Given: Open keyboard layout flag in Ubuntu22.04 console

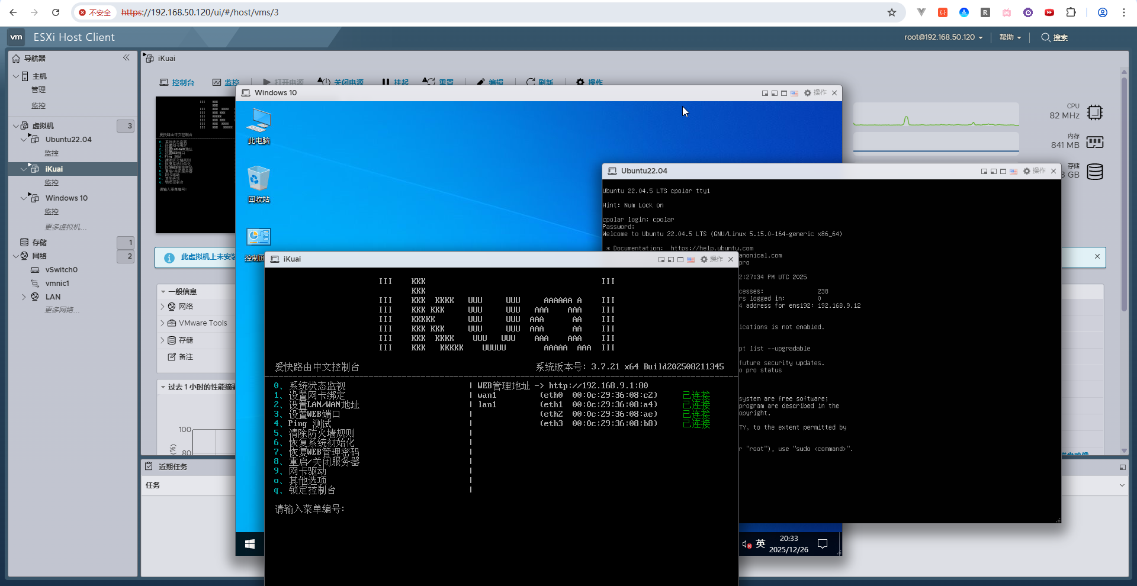Looking at the screenshot, I should [1013, 171].
